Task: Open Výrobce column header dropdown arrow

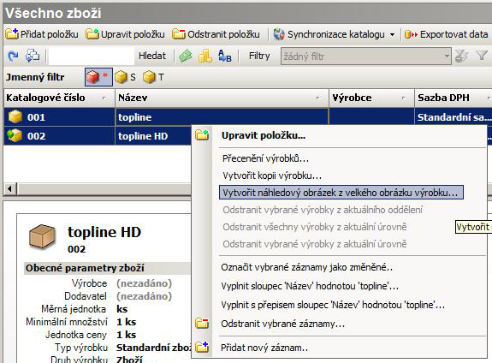Action: (403, 98)
